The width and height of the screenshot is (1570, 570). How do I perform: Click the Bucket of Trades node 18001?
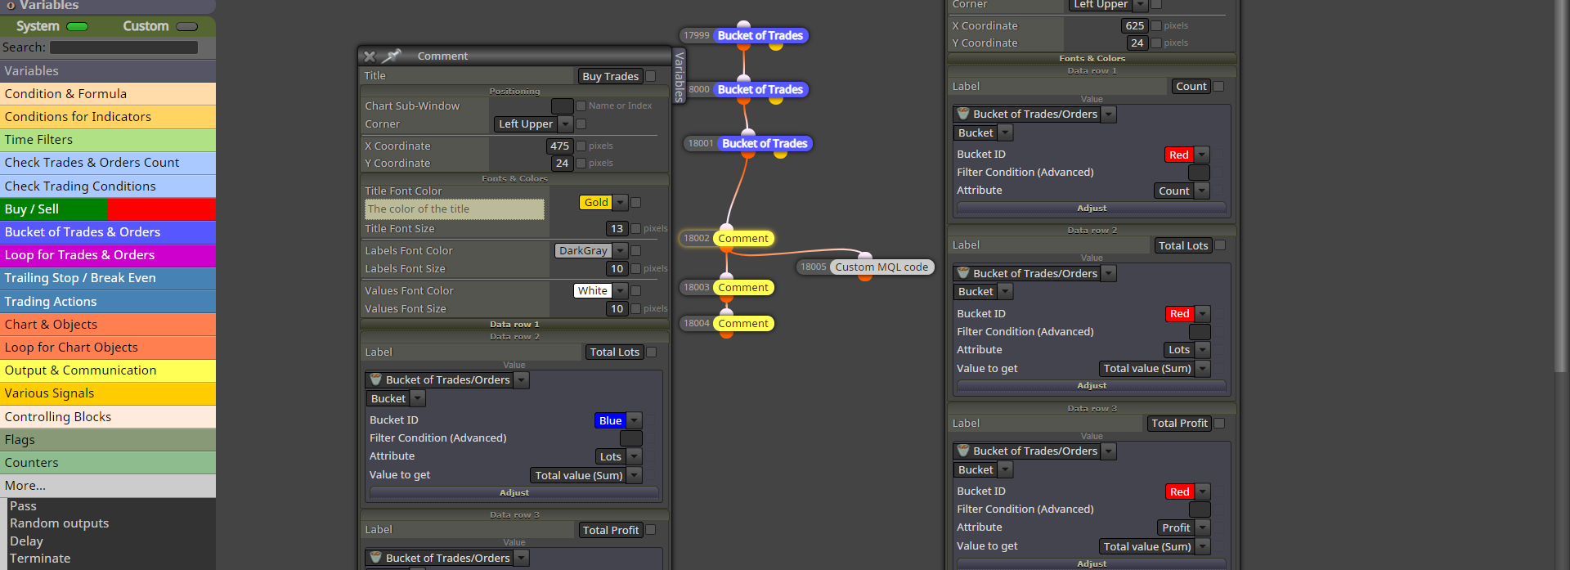tap(747, 143)
